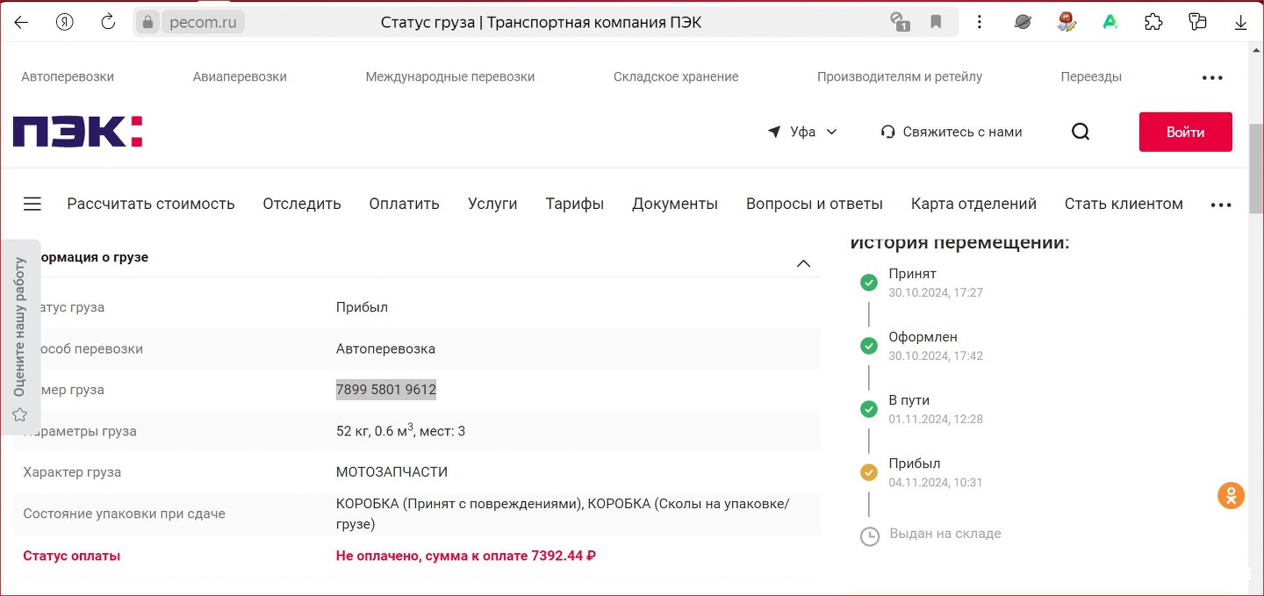Open the Отследить menu item

[x=301, y=204]
